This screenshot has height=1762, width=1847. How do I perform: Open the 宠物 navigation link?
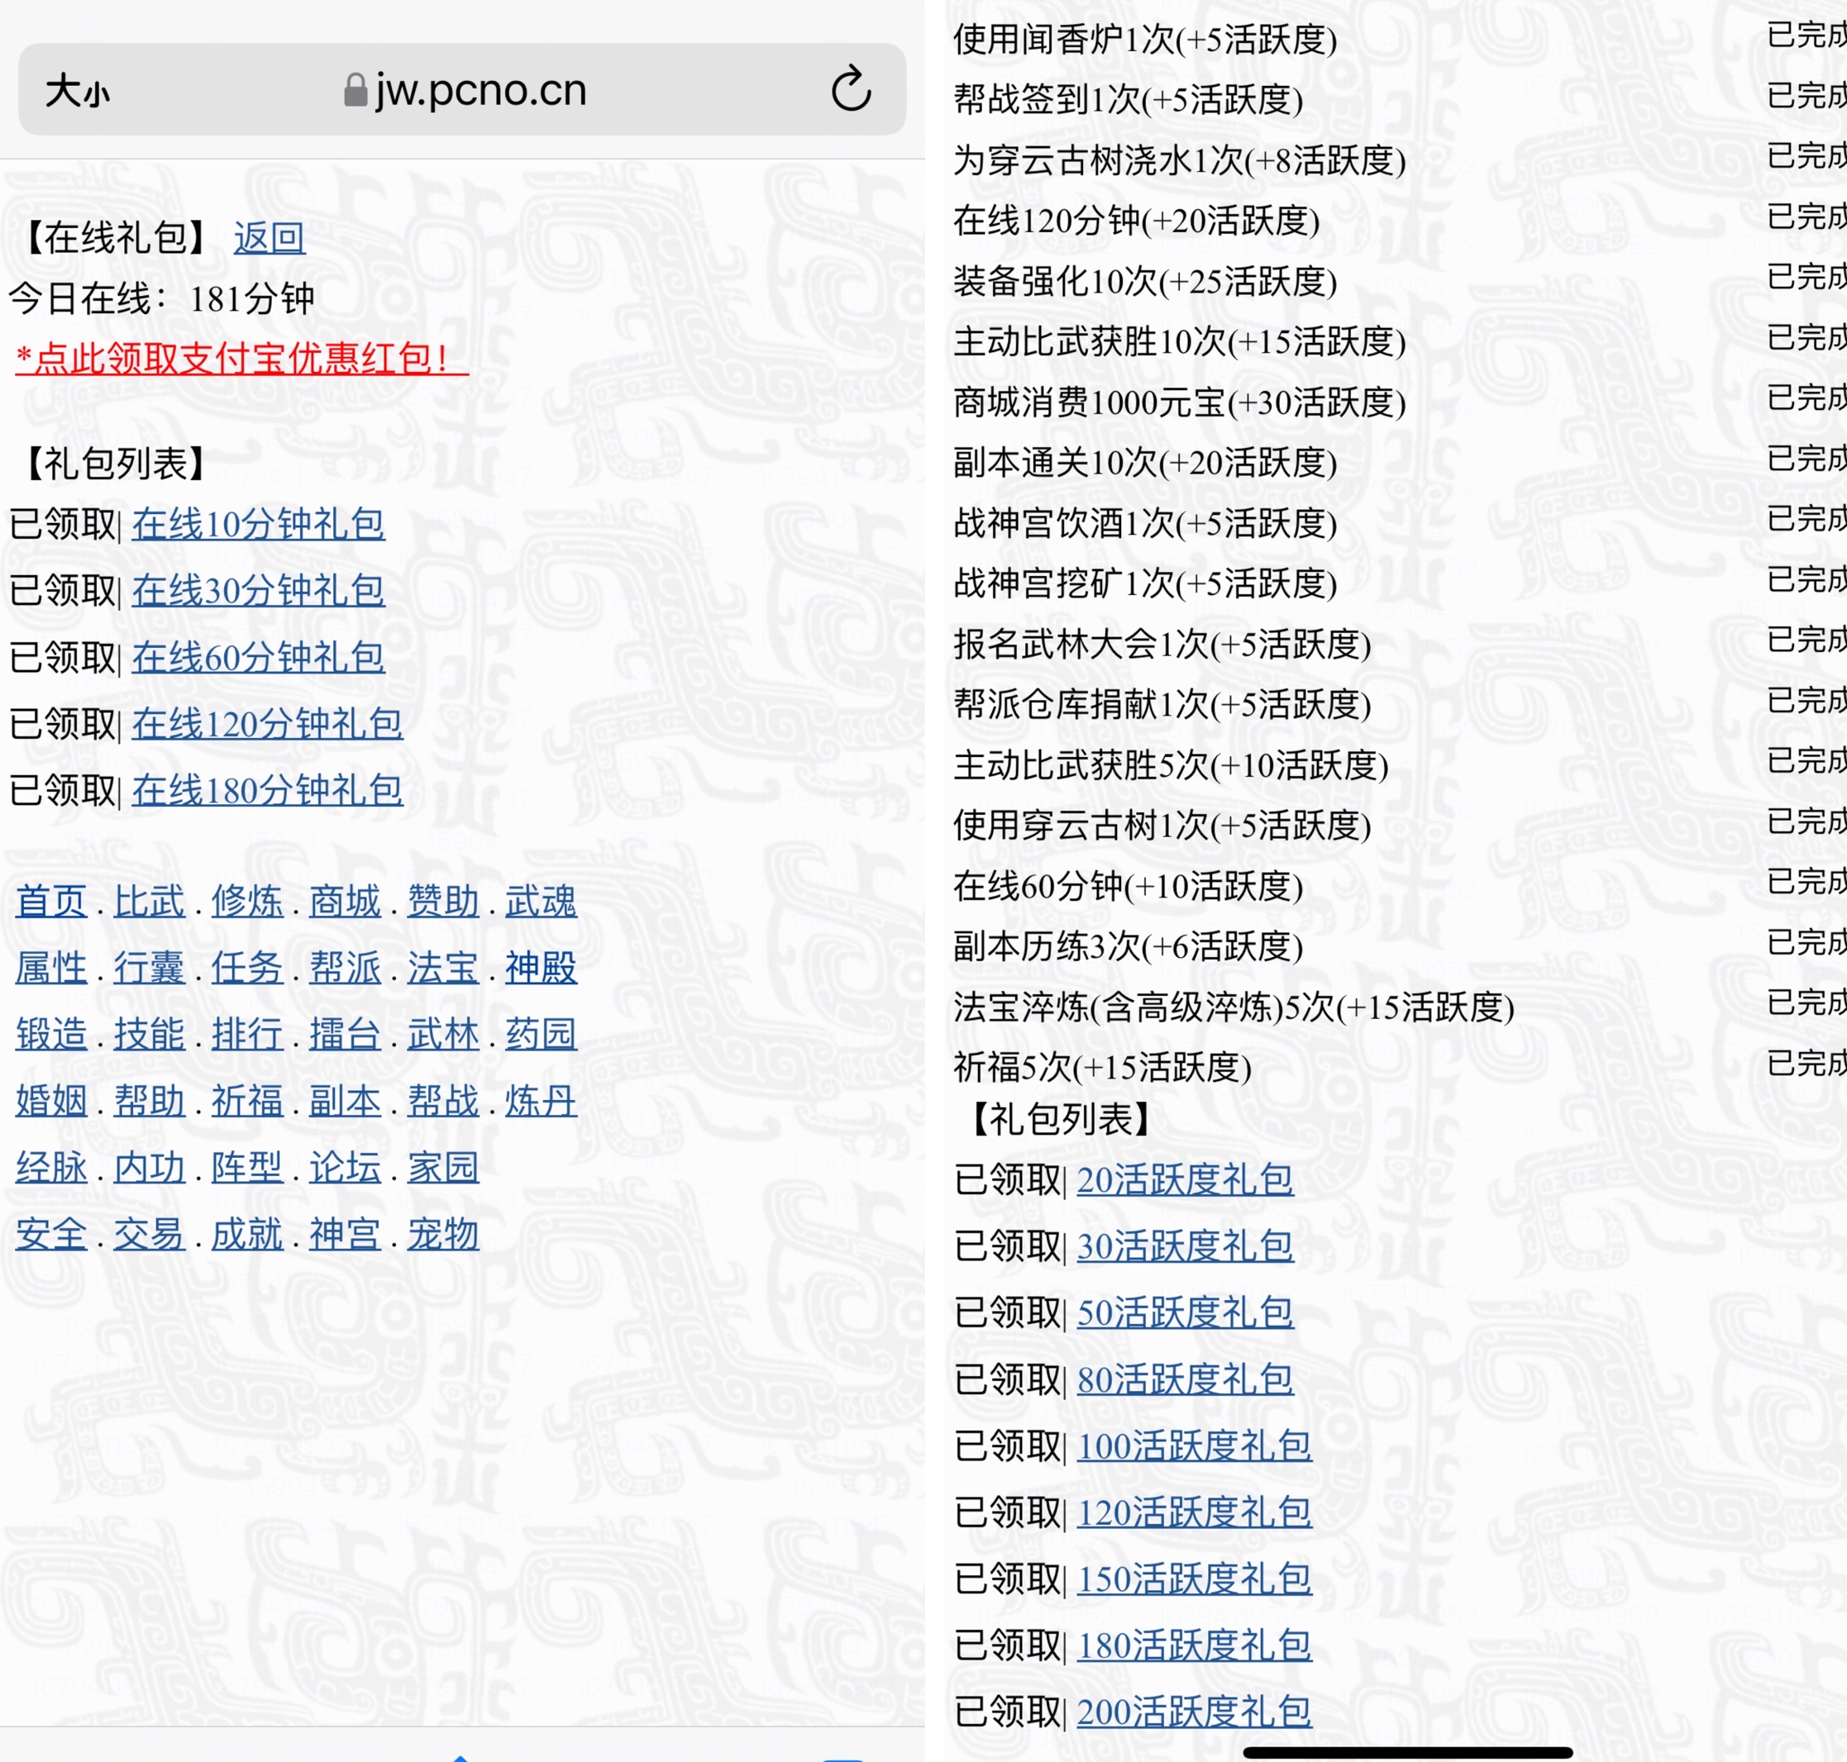coord(442,1234)
